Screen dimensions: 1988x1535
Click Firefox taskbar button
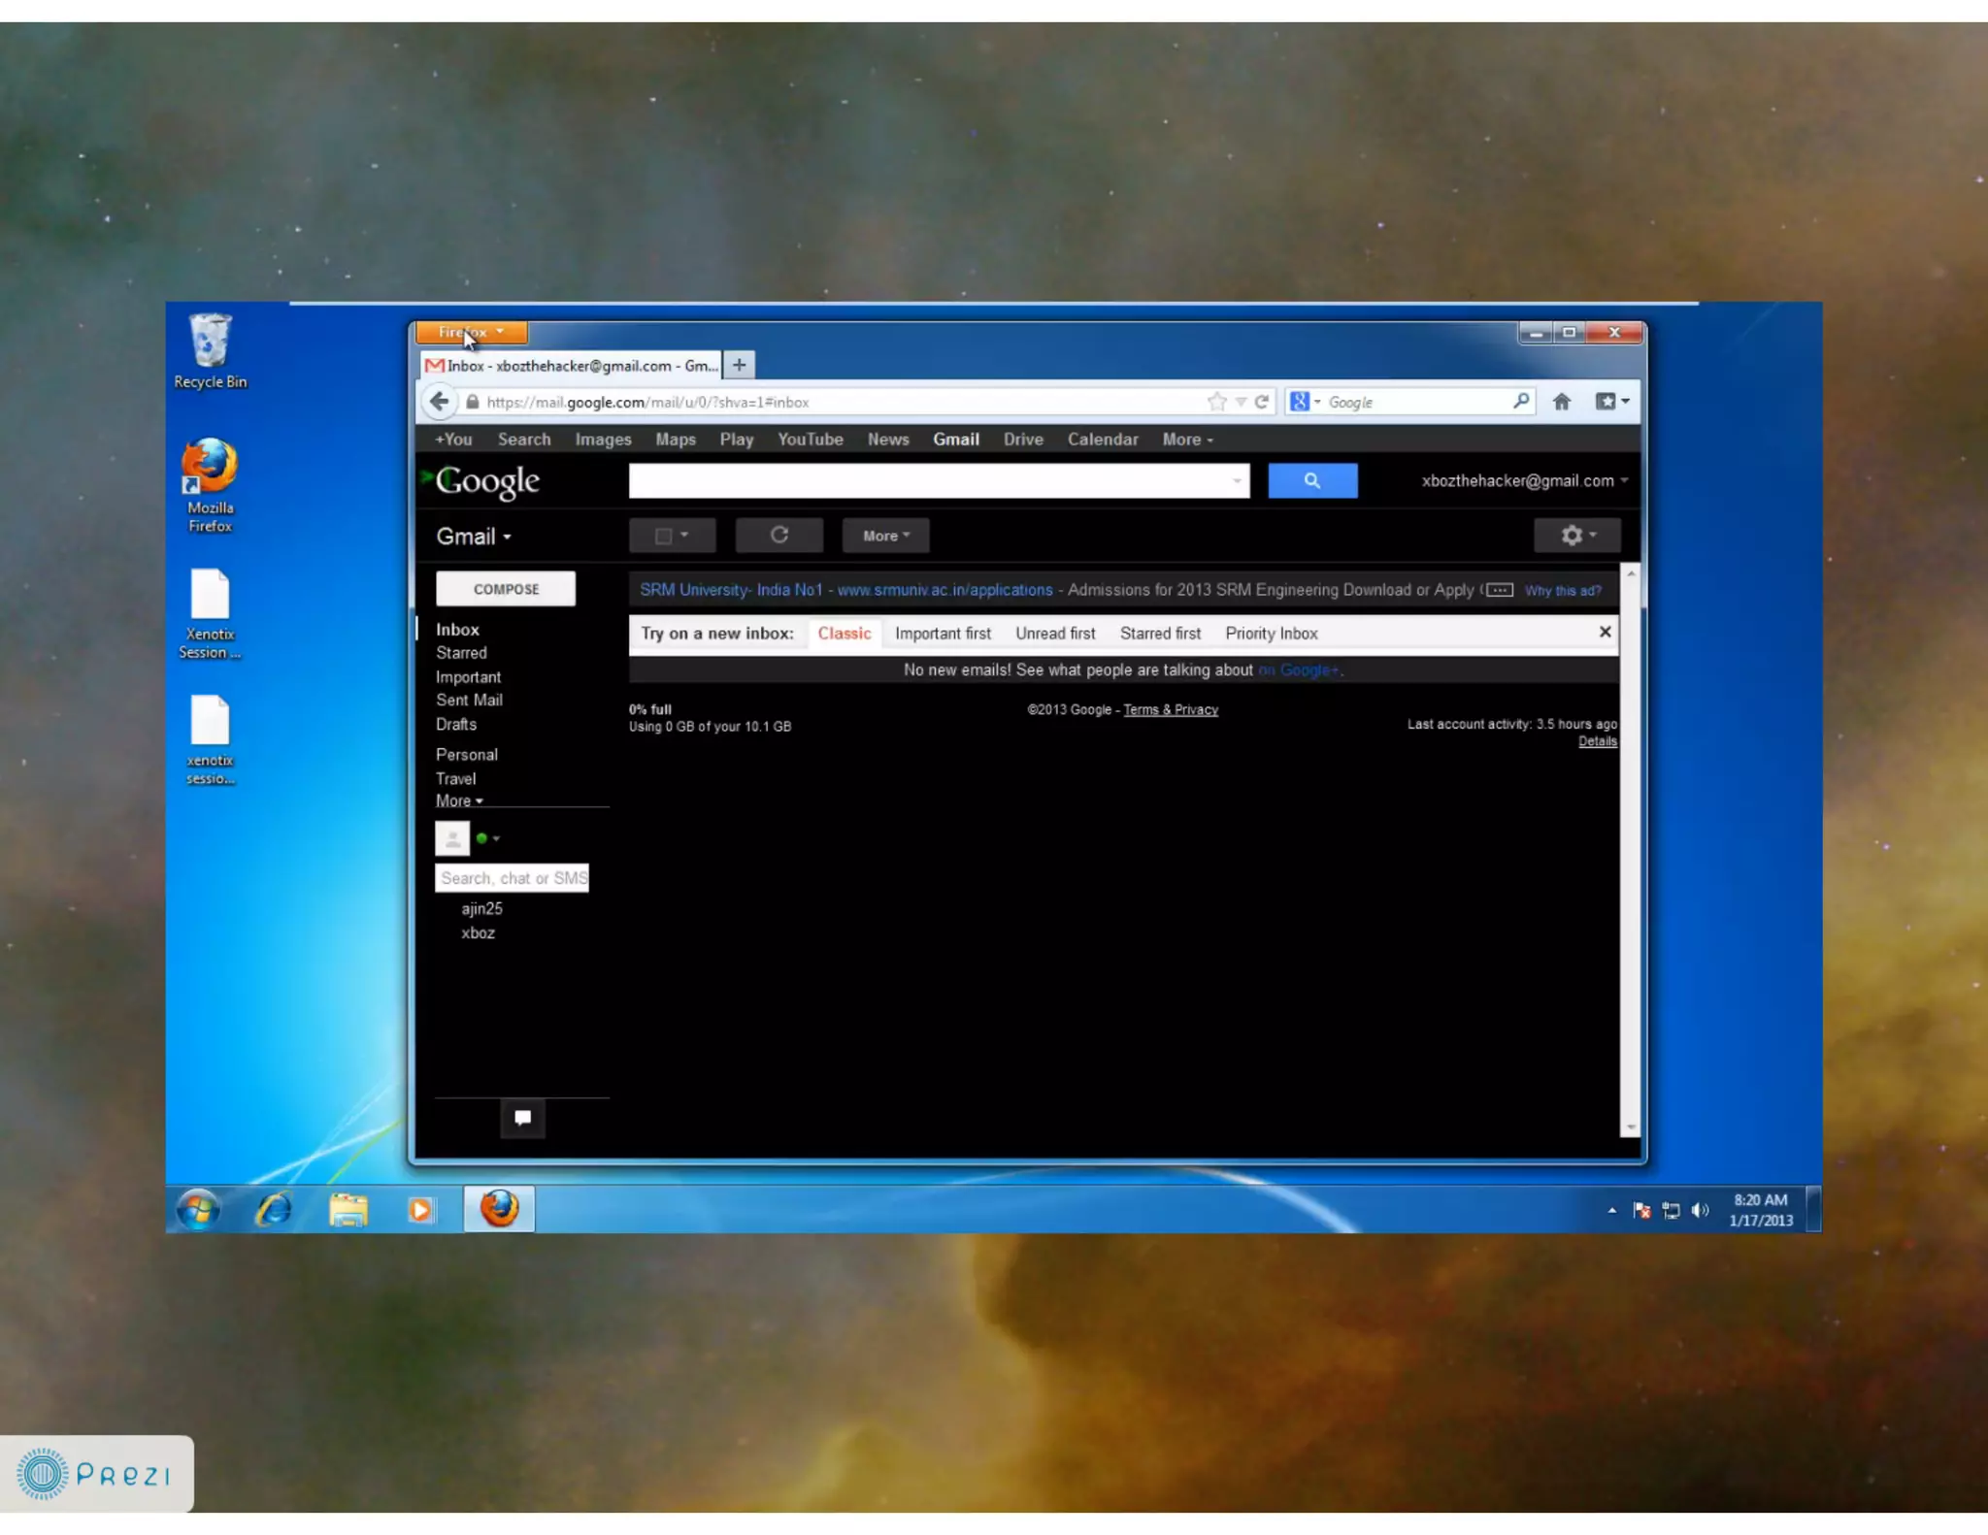coord(499,1209)
